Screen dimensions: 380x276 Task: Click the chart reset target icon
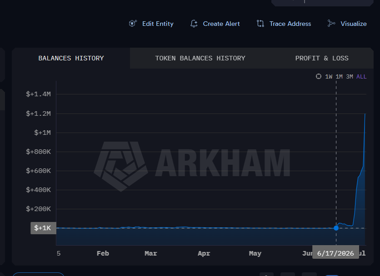pos(319,77)
